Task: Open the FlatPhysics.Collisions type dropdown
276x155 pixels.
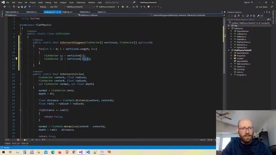Action: point(114,15)
